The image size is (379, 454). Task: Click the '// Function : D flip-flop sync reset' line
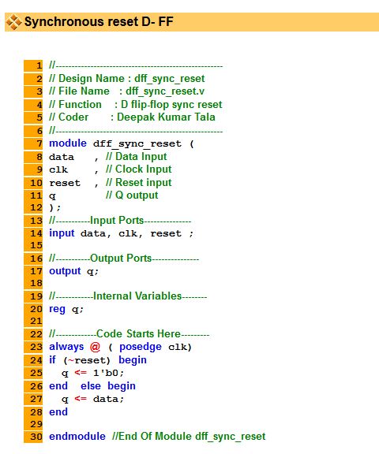pos(136,105)
